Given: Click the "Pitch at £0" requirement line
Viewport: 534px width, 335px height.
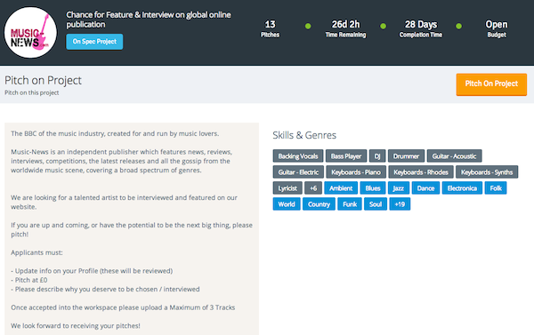Looking at the screenshot, I should coord(29,280).
